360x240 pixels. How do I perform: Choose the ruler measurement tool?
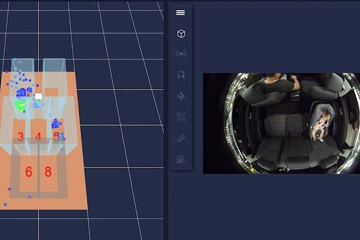tap(181, 138)
